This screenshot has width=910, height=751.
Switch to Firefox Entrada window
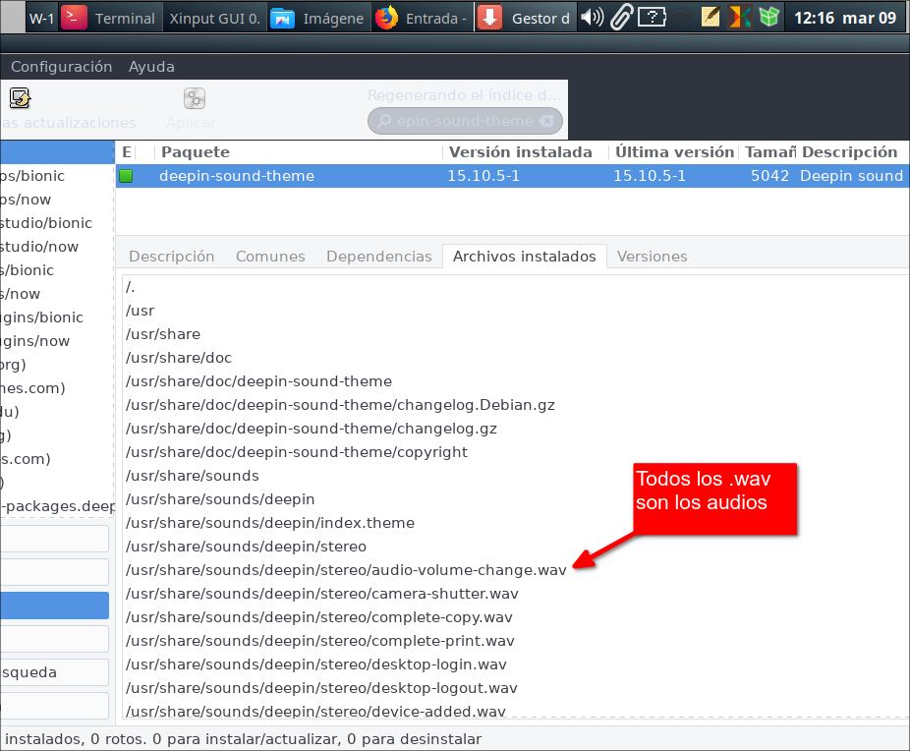pyautogui.click(x=421, y=18)
